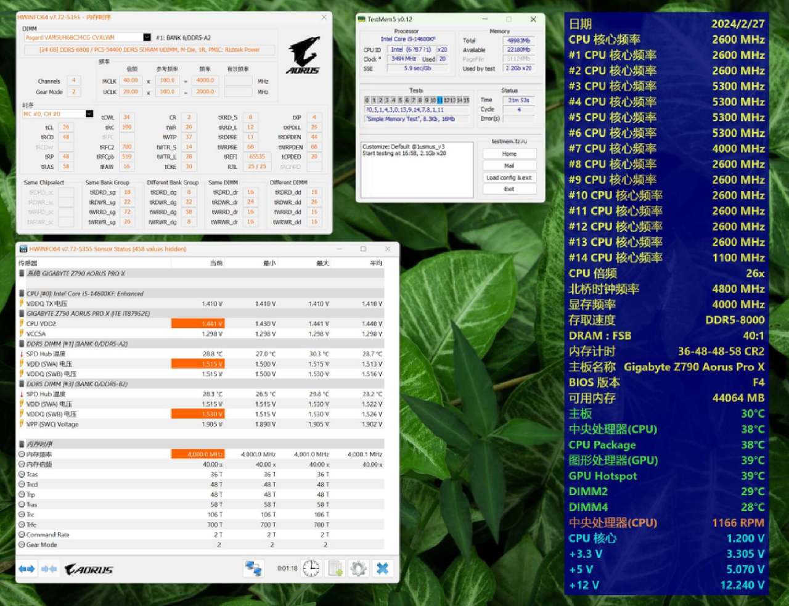Click the DDR5-6800 module description bar

point(150,50)
